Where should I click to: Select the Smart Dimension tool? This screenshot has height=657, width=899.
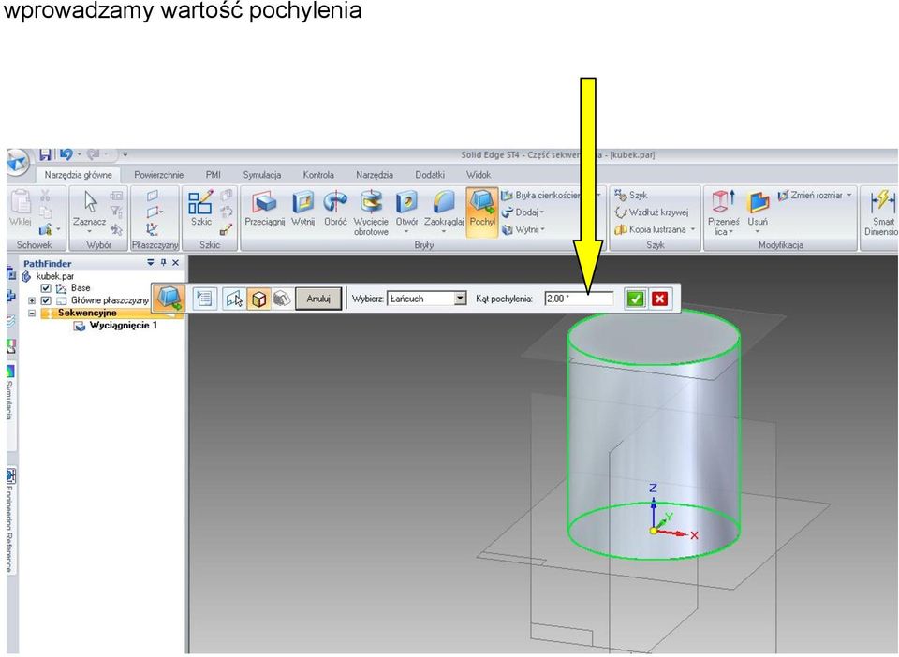click(x=883, y=213)
